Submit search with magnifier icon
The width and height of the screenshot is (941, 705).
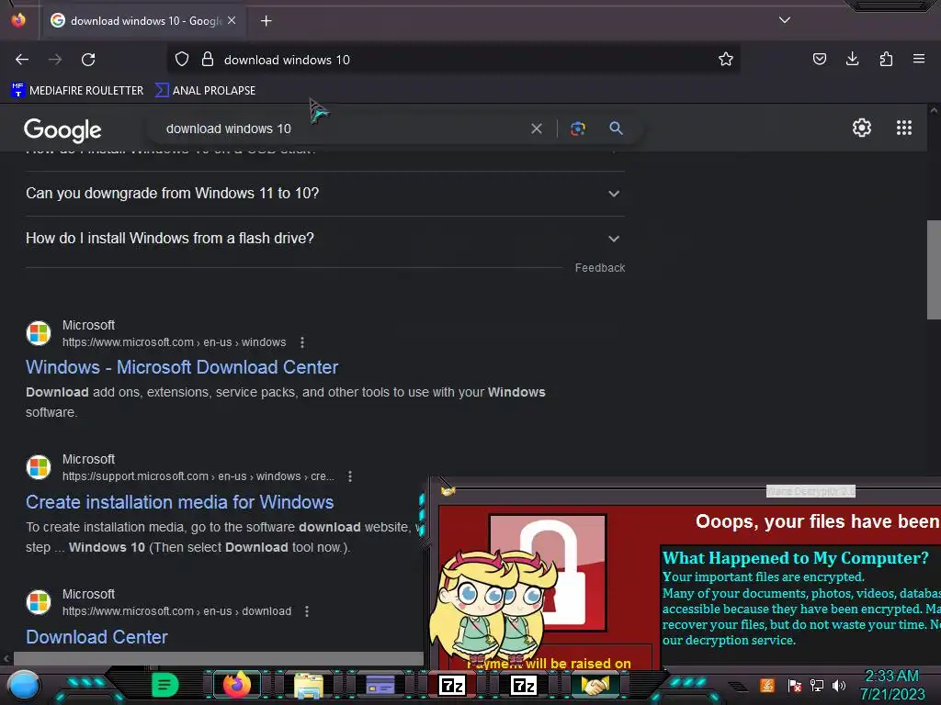616,129
